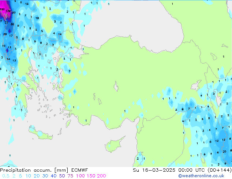Click the legend value 30
Viewport: 232px width, 179px height.
click(x=45, y=176)
